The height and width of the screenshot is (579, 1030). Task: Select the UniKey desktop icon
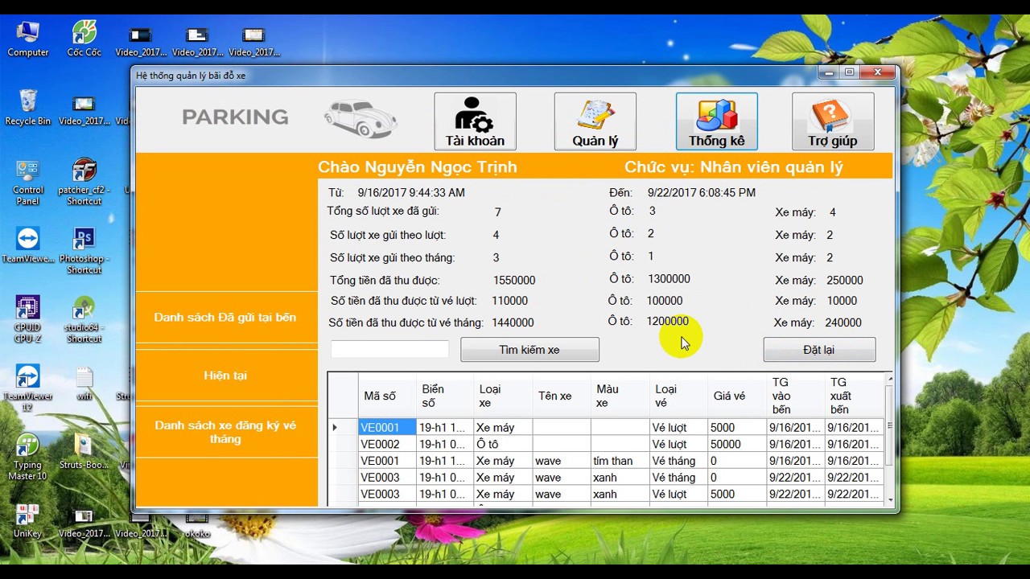pyautogui.click(x=28, y=521)
